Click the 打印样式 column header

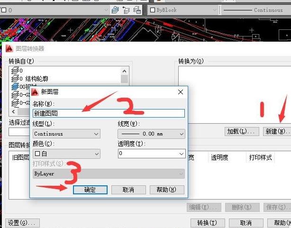point(260,157)
